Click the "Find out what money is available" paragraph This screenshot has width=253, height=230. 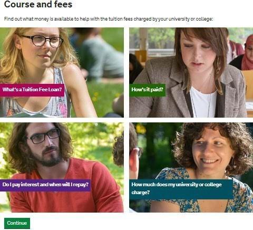tap(109, 19)
